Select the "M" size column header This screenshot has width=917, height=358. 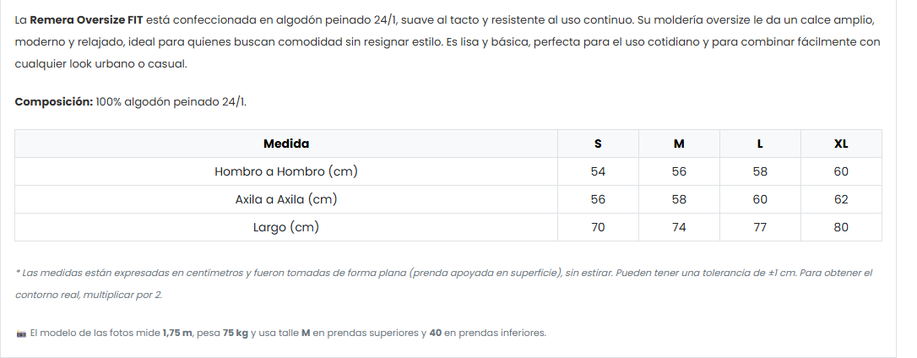[x=679, y=144]
